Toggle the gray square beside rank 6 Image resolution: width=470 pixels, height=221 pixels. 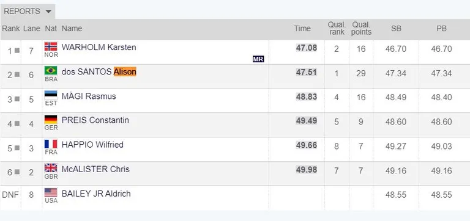click(17, 172)
